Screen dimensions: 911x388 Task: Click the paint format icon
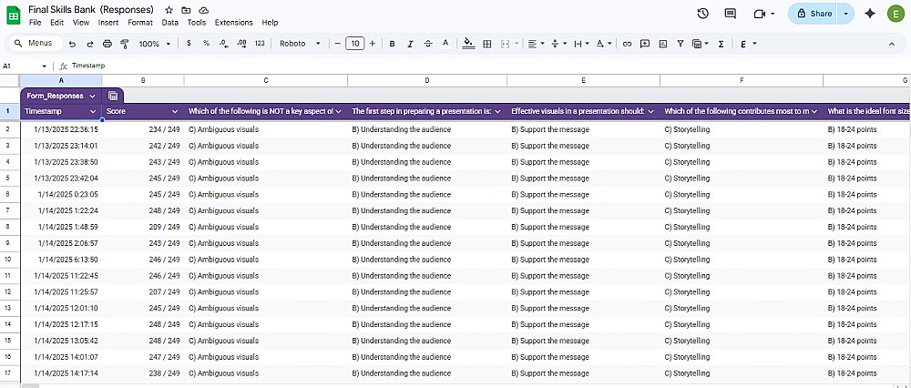pos(125,44)
